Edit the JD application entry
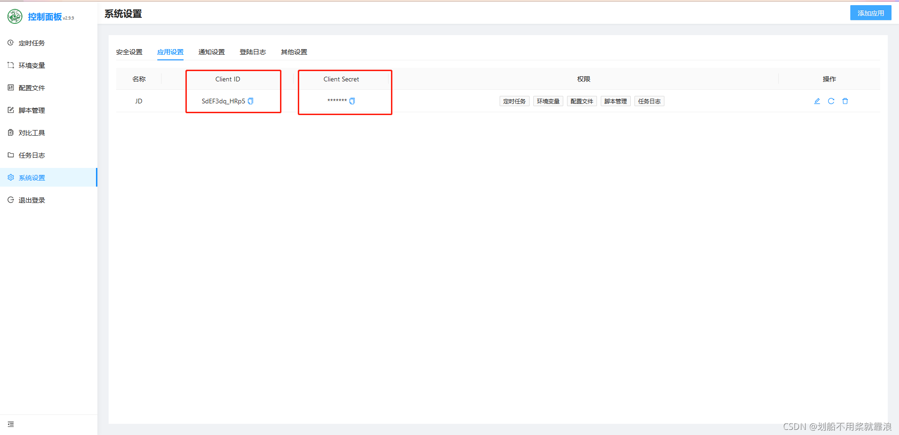Viewport: 899px width, 435px height. (x=817, y=101)
